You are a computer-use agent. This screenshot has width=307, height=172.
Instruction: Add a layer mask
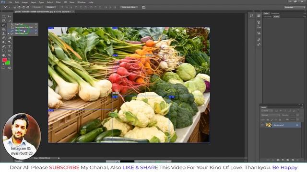(278, 160)
